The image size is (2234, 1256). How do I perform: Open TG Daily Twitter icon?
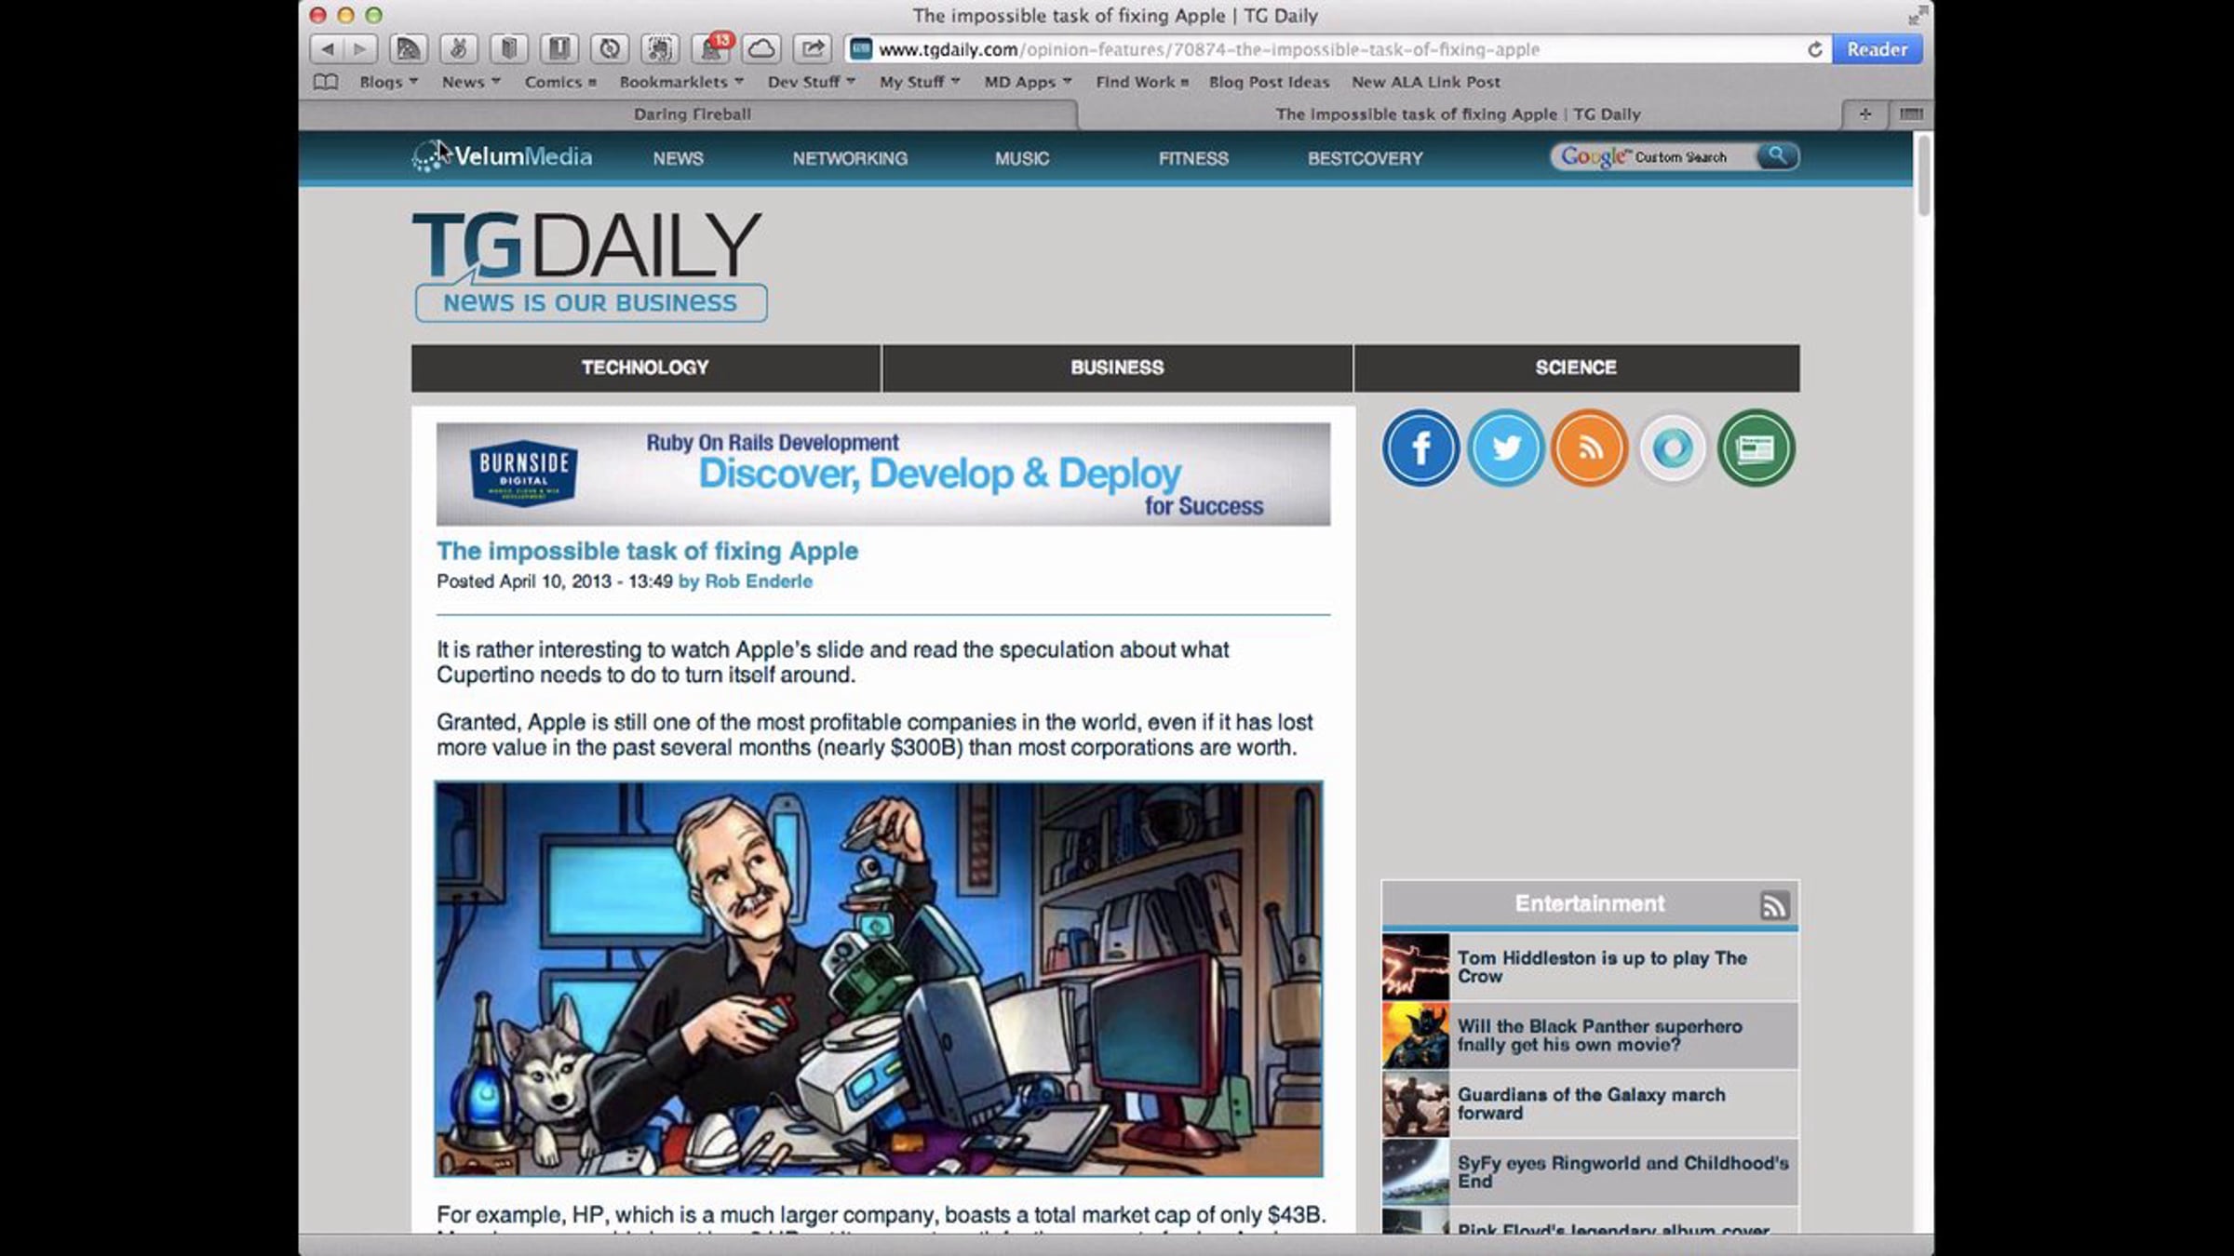[x=1505, y=448]
